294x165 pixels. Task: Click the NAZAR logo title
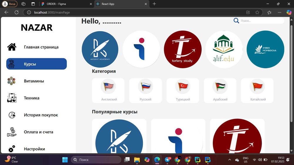tap(37, 28)
